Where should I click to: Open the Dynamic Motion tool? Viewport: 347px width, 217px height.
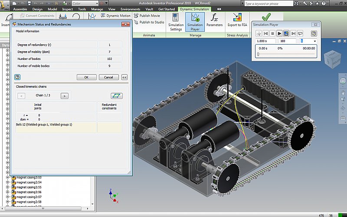tap(115, 16)
